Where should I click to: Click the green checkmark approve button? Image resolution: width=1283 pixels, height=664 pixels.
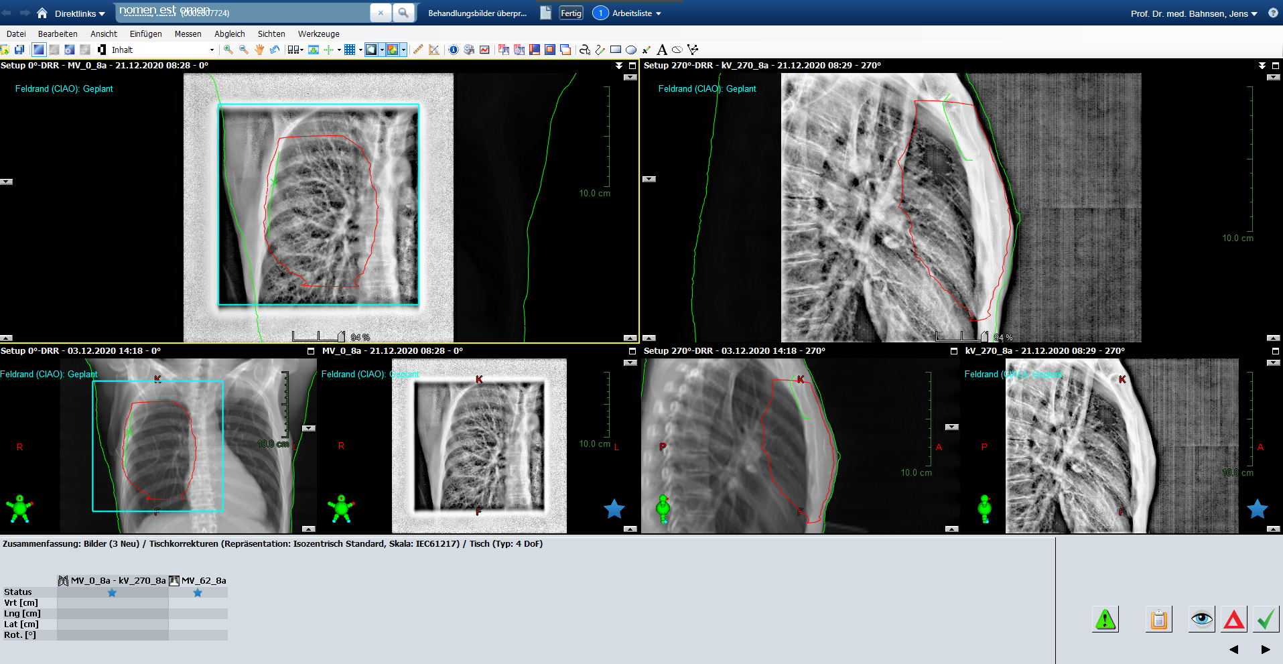tap(1266, 620)
